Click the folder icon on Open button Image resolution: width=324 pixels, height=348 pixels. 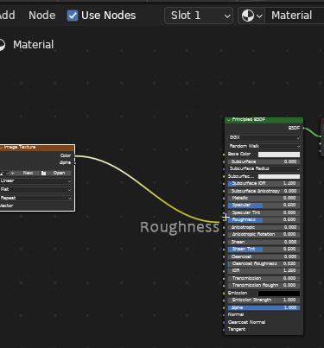pos(43,173)
